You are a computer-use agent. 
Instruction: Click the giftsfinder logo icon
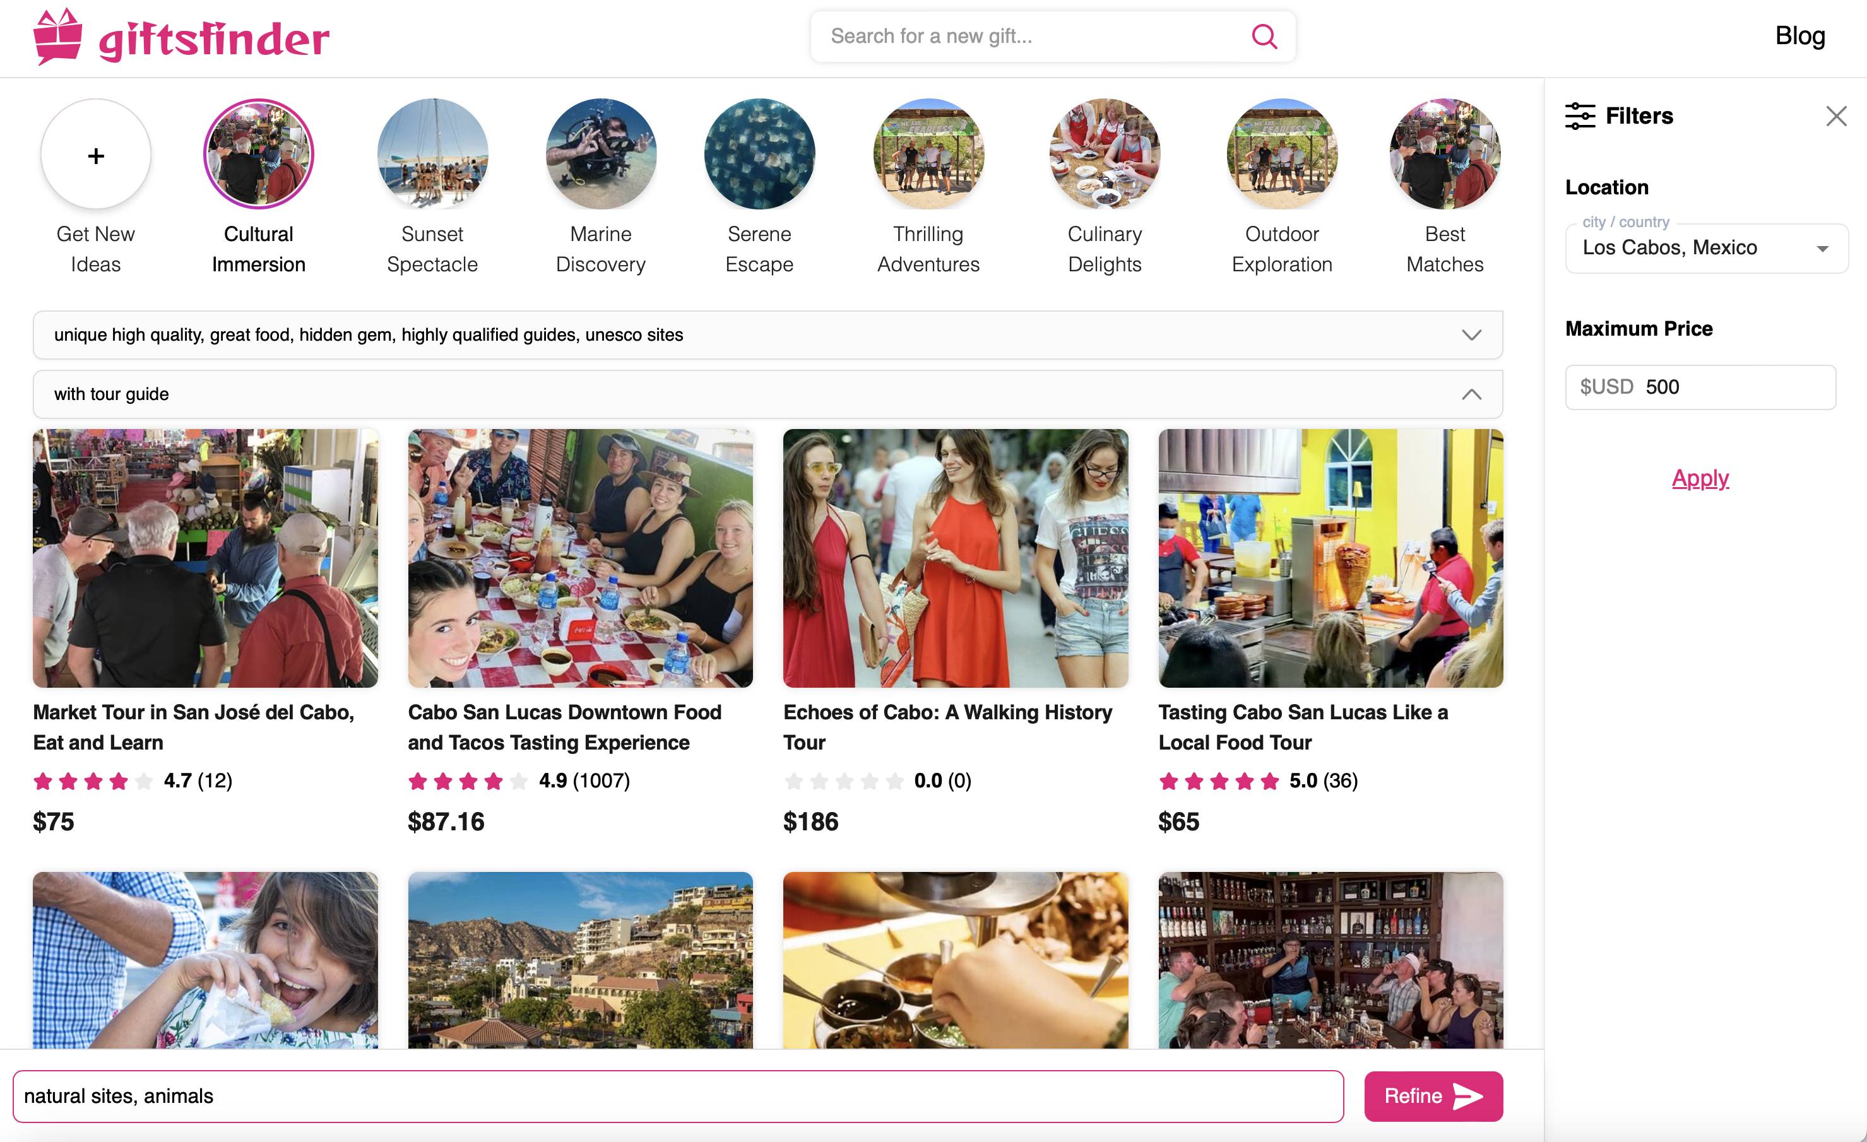[x=57, y=37]
